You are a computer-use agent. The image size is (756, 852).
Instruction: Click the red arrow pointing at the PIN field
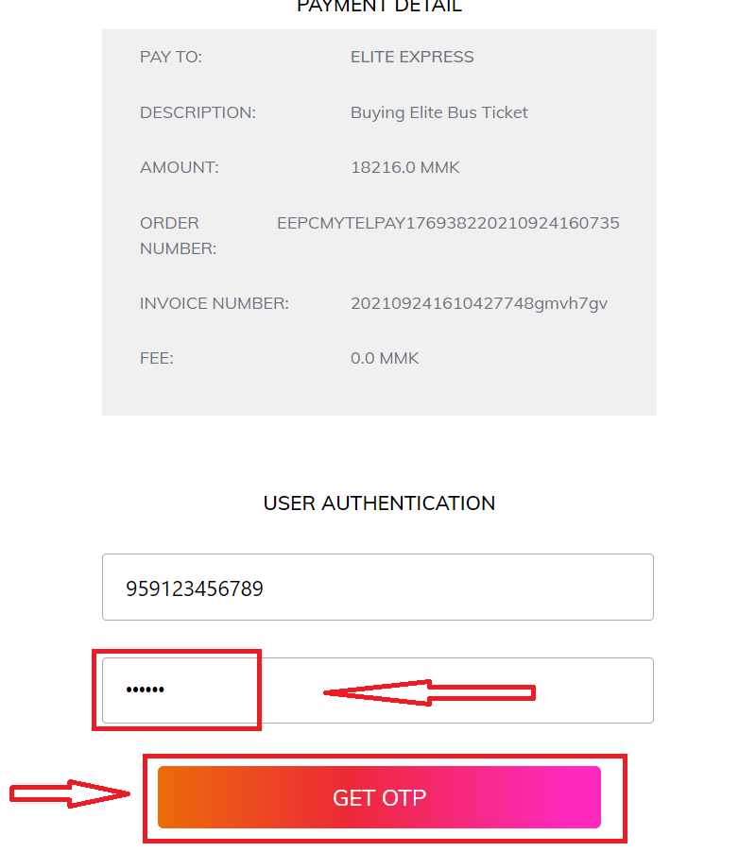point(430,693)
